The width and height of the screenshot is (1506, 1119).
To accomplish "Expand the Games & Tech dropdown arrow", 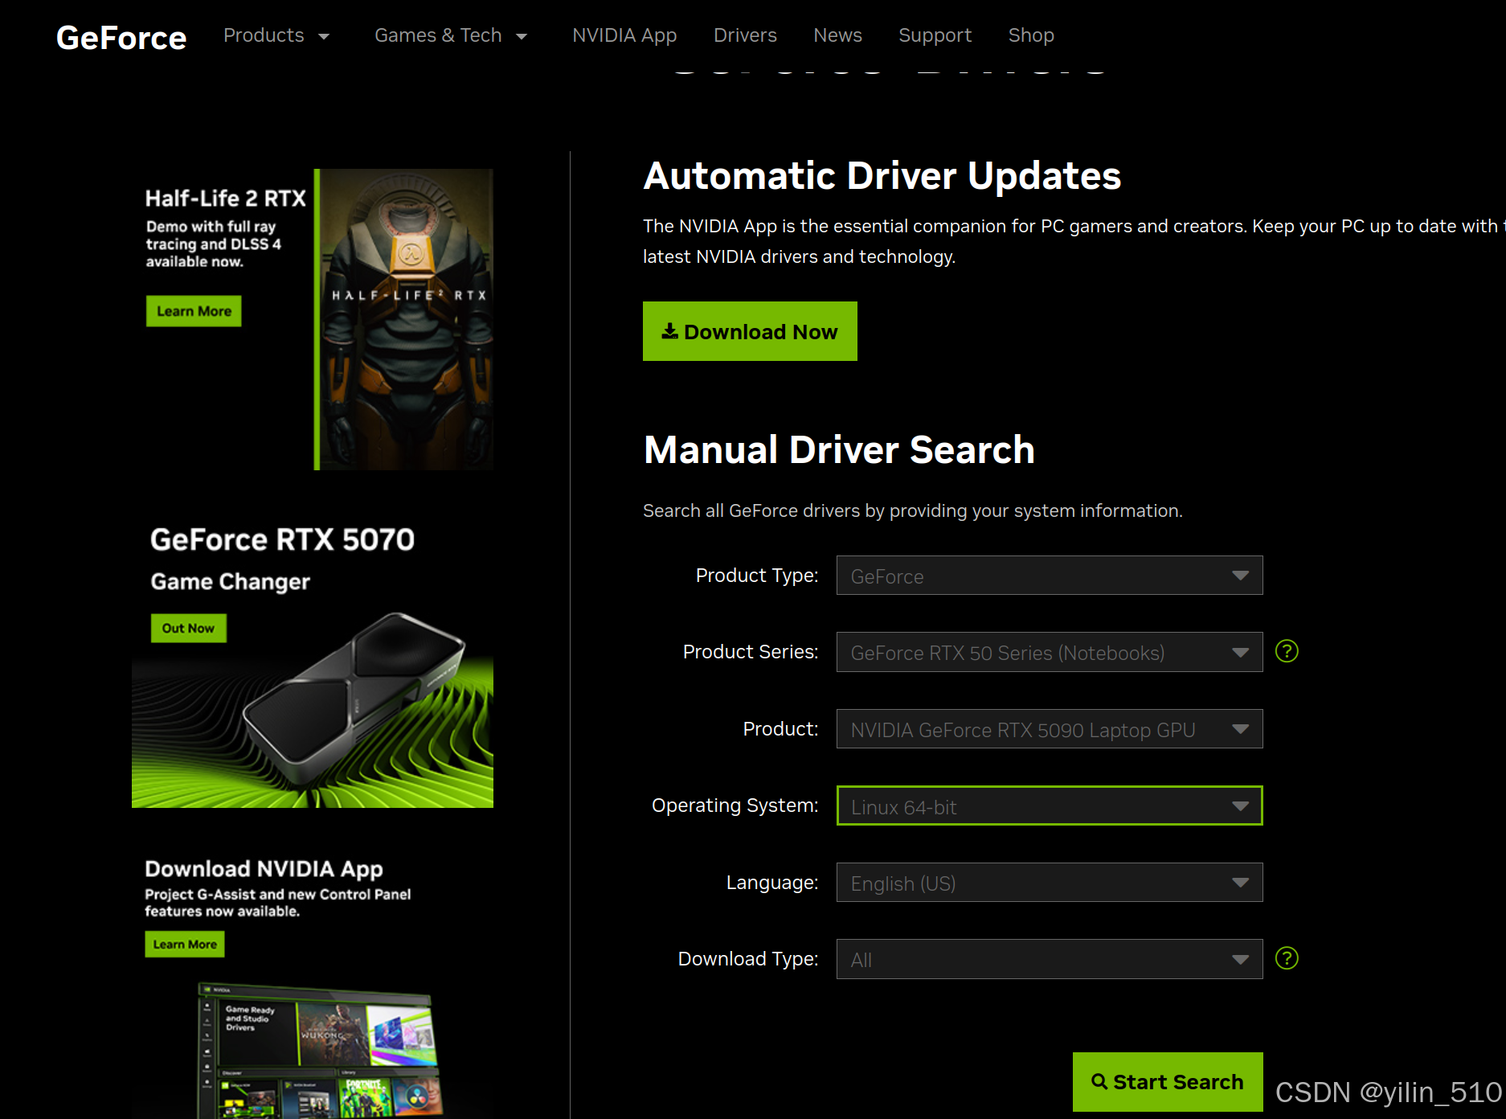I will coord(522,36).
